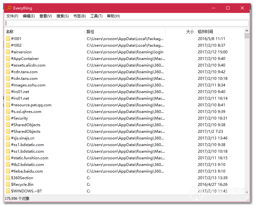Click the modified date 2016/4/27 16:26
This screenshot has width=254, height=206.
[213, 185]
